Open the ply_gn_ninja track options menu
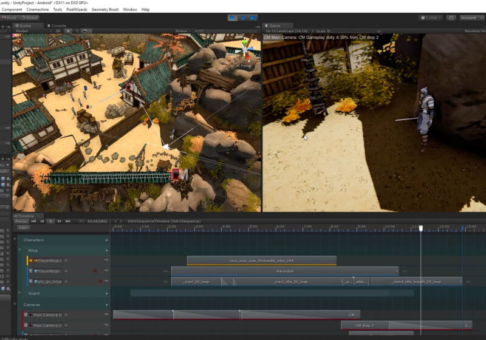This screenshot has height=340, width=486. pyautogui.click(x=106, y=281)
